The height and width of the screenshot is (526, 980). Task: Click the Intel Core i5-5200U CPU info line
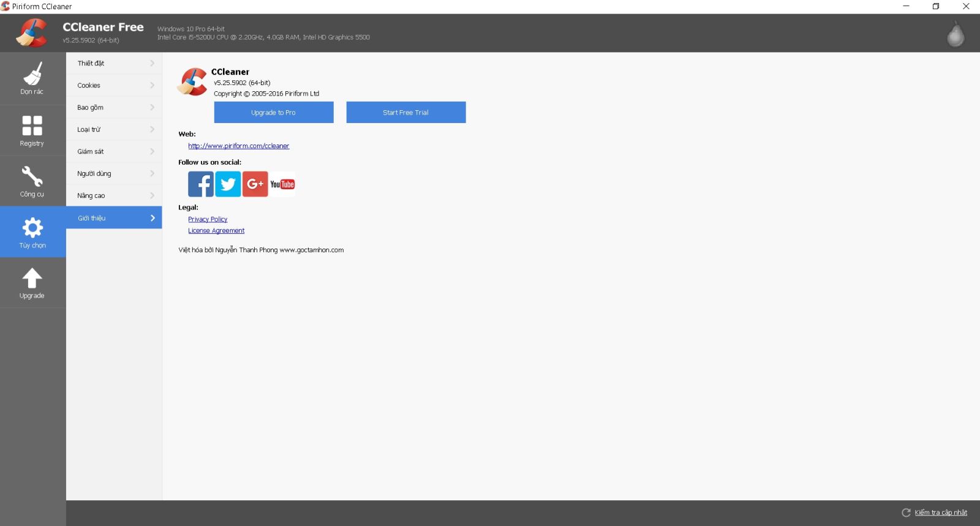point(263,37)
